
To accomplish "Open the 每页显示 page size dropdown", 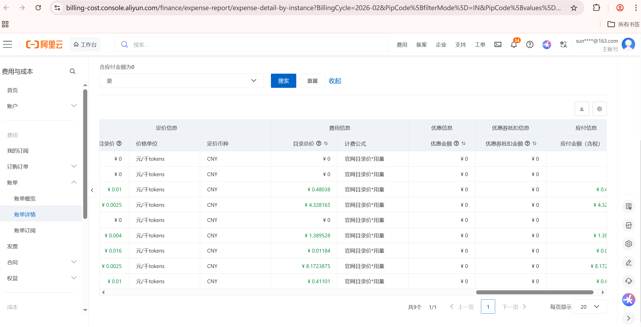I will point(590,307).
